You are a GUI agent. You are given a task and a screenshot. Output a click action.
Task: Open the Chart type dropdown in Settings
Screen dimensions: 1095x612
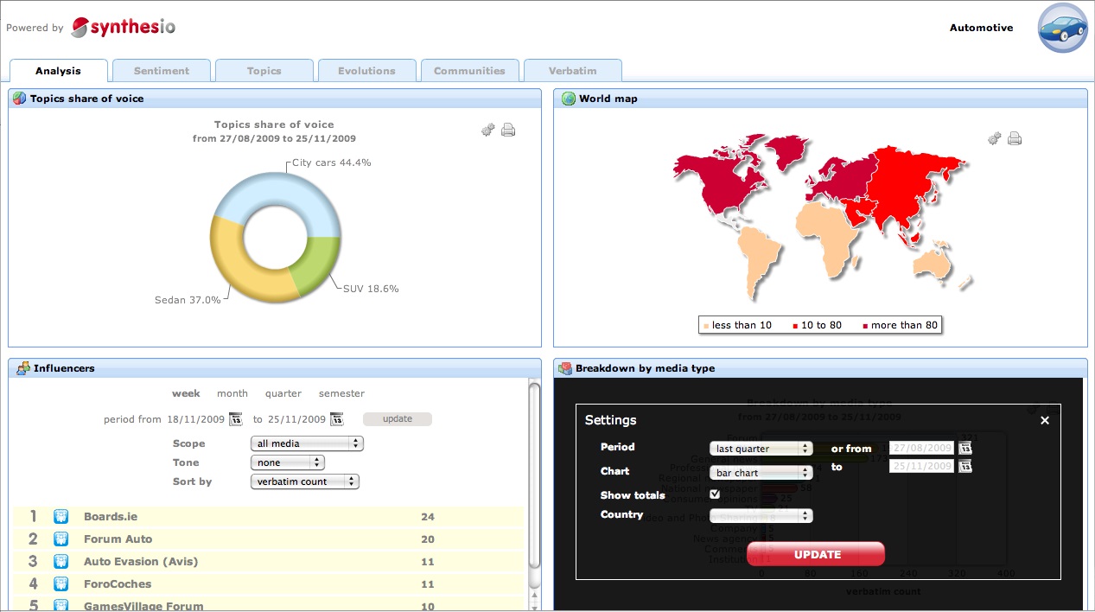click(x=761, y=473)
